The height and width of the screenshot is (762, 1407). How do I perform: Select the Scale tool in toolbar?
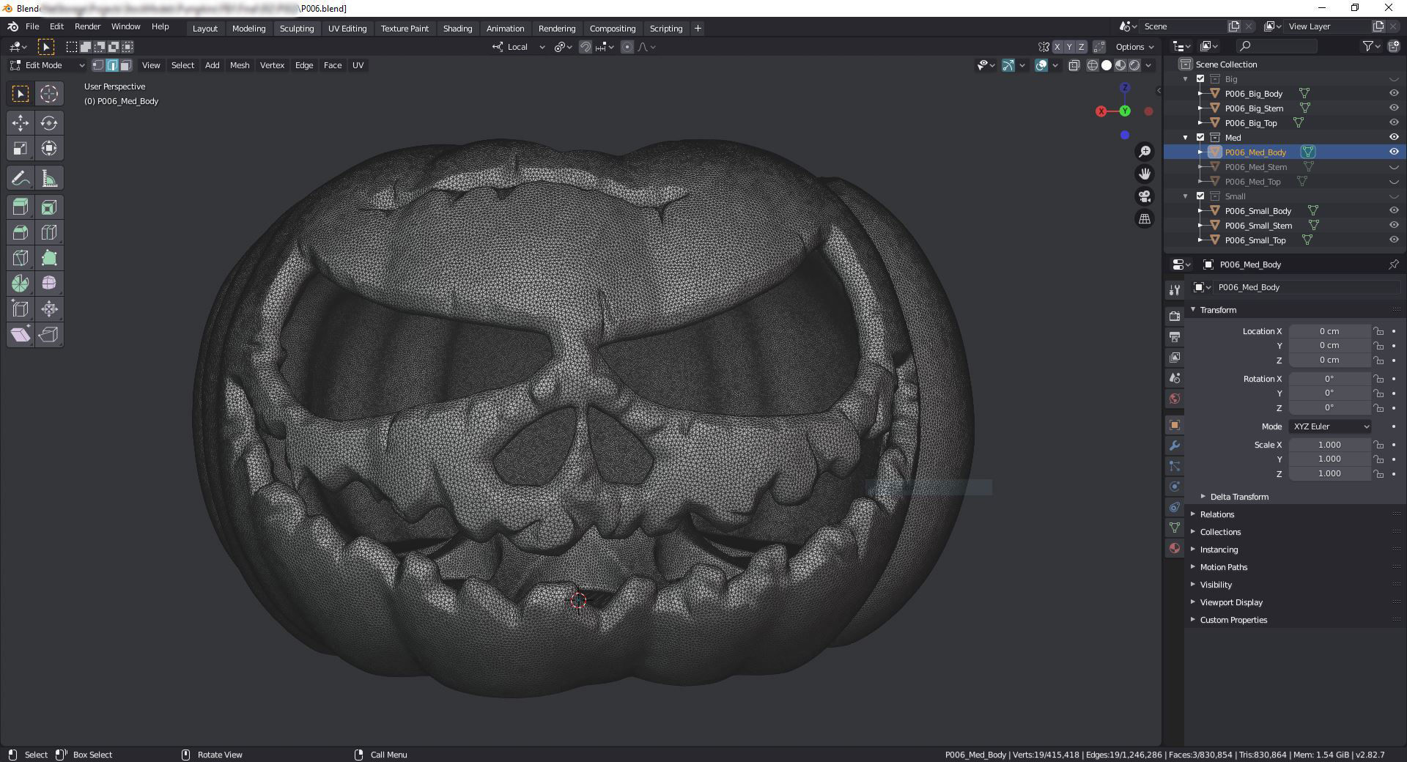[21, 149]
